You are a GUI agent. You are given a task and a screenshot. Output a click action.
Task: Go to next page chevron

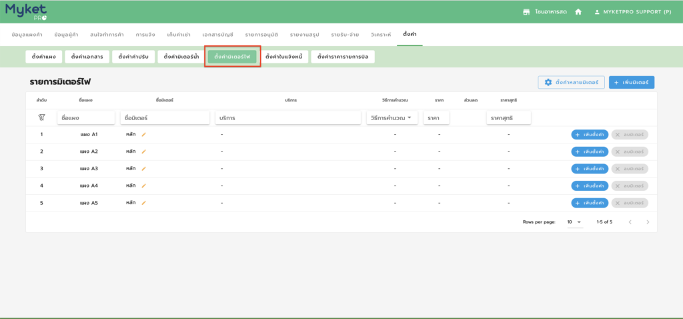648,222
